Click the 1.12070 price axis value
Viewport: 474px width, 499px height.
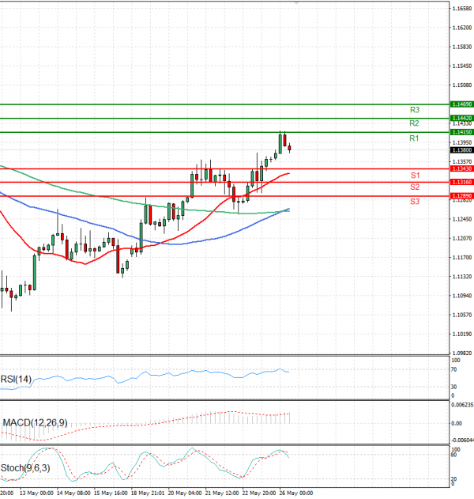462,238
